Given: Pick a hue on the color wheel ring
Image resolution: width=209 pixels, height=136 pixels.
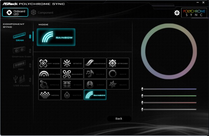Looking at the screenshot, I should 169,26.
